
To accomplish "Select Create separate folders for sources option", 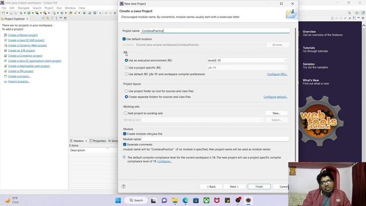I will point(126,97).
